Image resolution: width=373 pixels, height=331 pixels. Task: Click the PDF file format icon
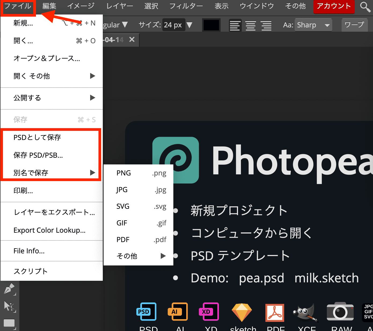tap(275, 312)
